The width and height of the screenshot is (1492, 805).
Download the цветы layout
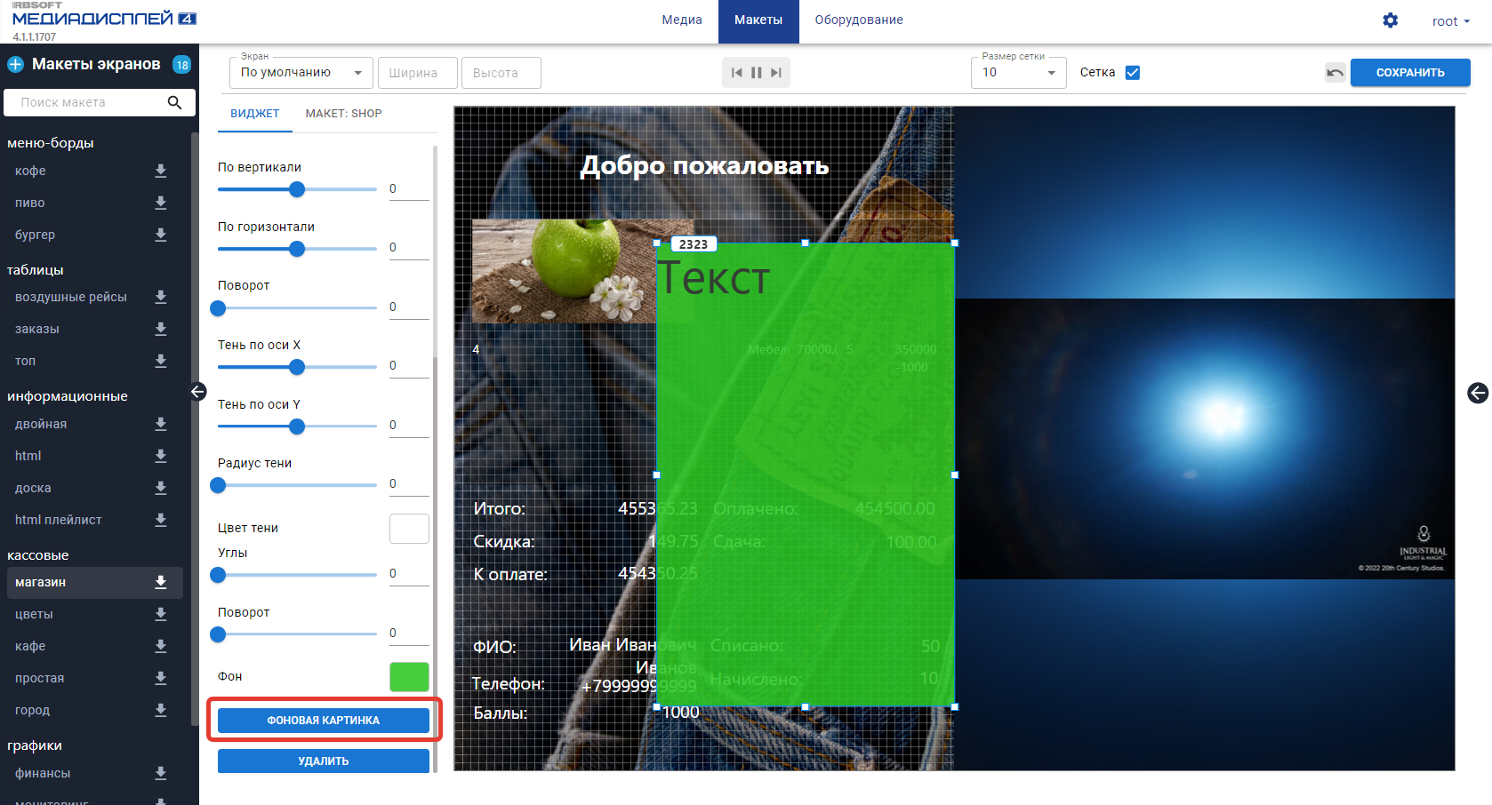(x=161, y=614)
